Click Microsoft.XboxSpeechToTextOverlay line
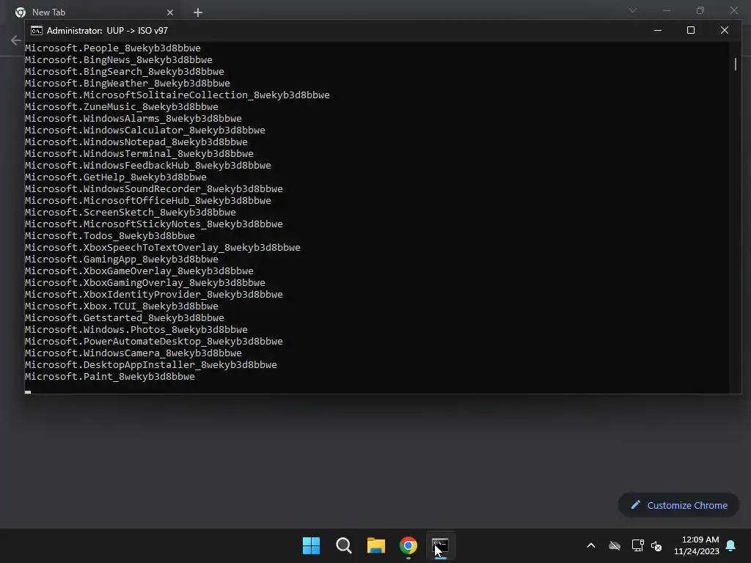 (x=163, y=248)
